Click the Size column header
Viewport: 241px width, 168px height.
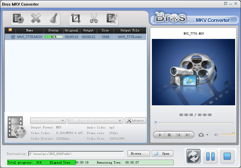105,31
